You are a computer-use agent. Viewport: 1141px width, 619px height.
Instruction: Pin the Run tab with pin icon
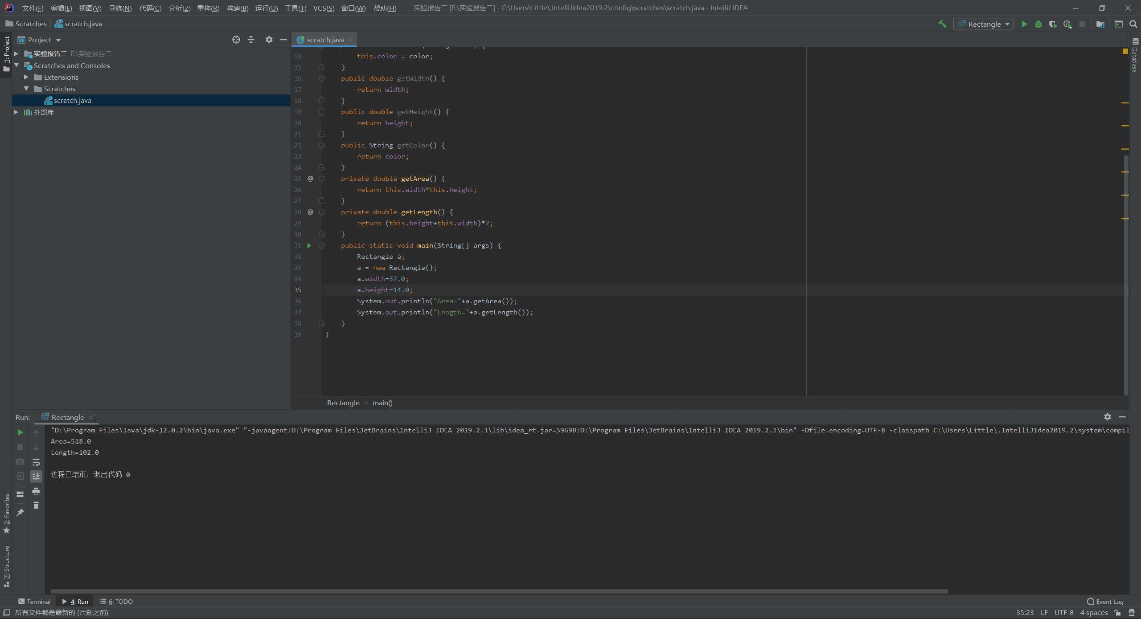pos(20,513)
